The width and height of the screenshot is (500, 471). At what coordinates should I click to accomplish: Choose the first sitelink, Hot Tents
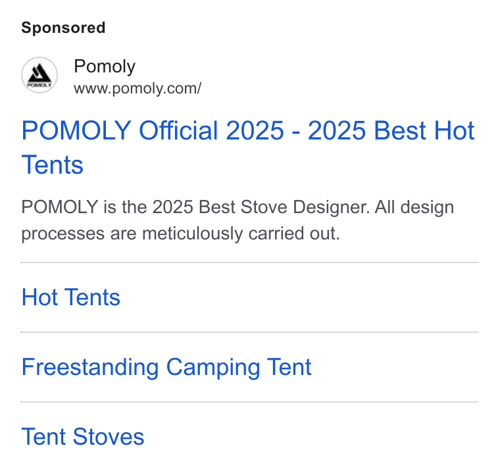tap(71, 297)
